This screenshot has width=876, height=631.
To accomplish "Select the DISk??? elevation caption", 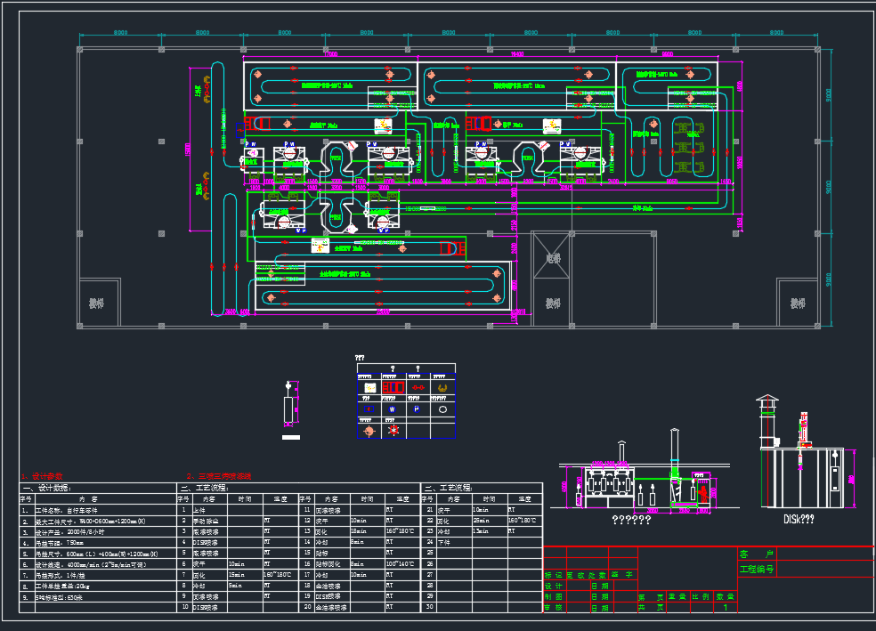I will click(799, 520).
